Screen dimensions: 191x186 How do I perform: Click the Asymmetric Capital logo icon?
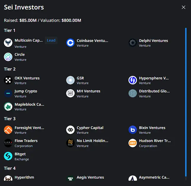(133, 178)
